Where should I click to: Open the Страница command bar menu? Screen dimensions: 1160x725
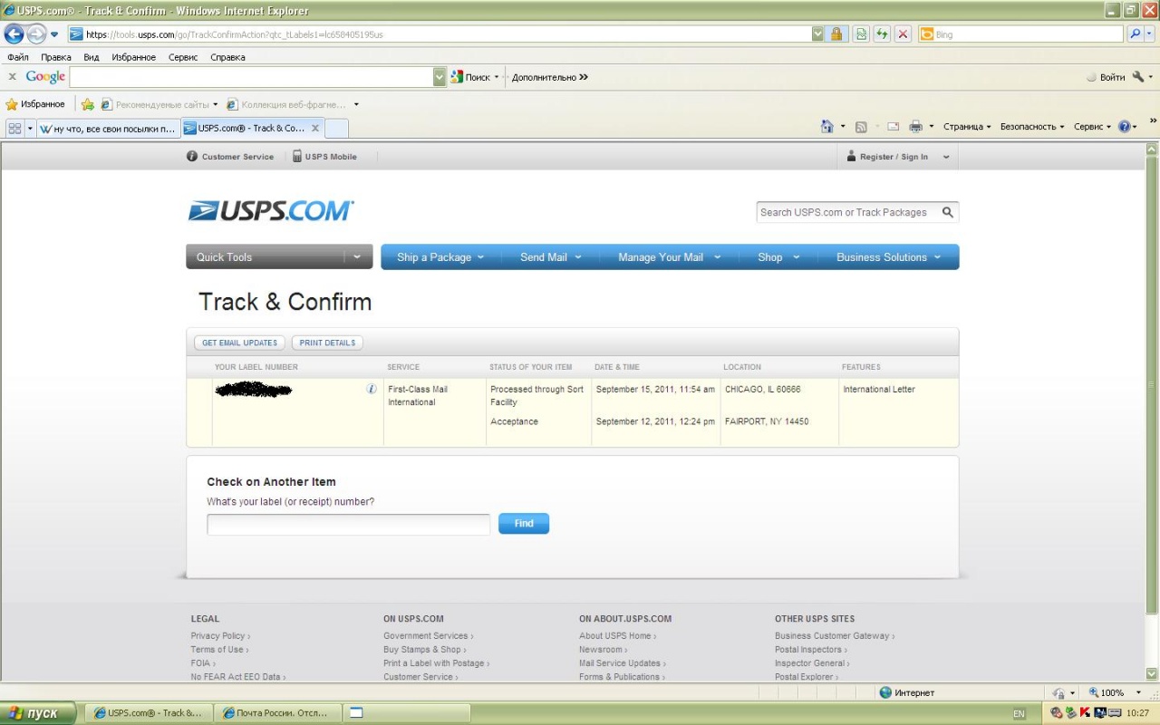pos(967,127)
